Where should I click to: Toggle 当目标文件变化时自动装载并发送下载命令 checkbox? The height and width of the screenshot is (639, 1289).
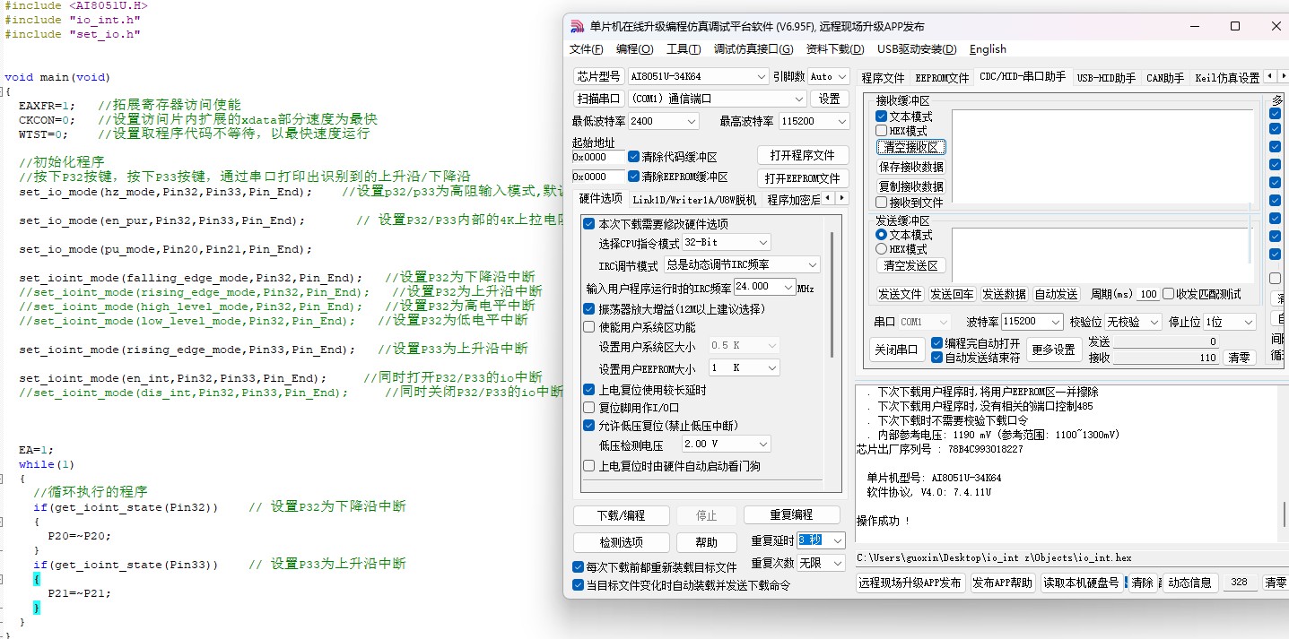[579, 585]
